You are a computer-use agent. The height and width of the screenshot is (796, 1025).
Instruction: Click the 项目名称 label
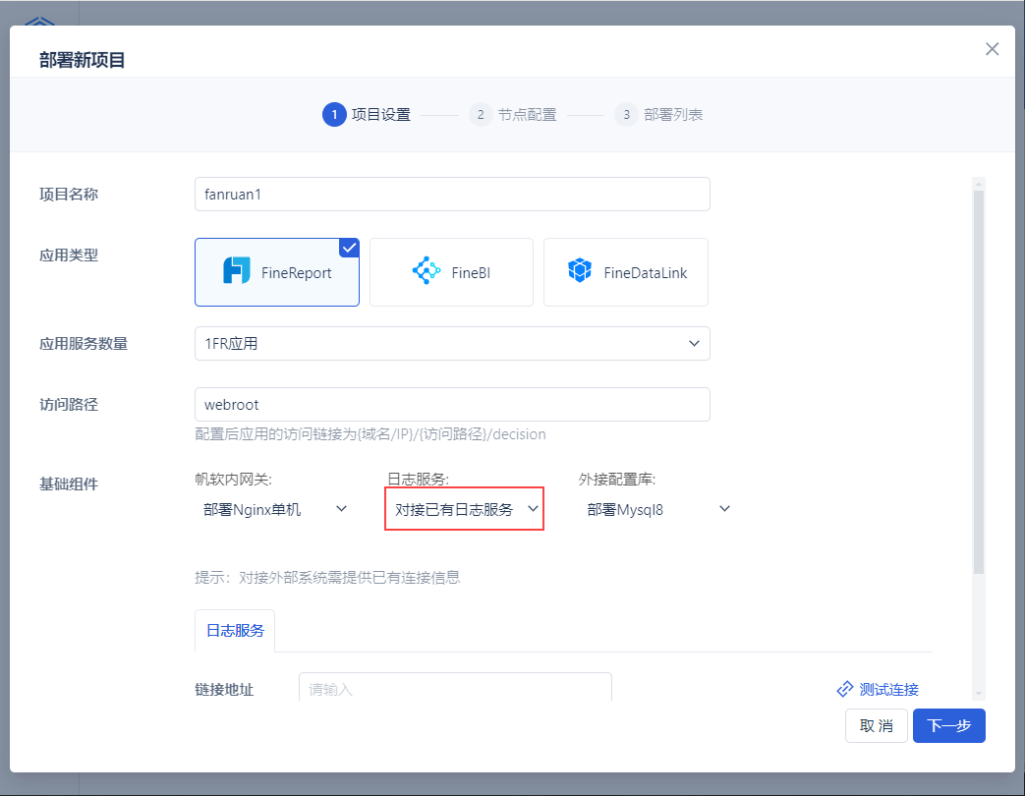coord(69,195)
